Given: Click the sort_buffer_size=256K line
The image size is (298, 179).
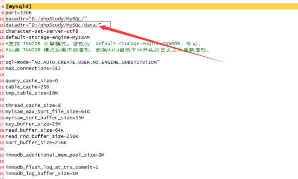Looking at the screenshot, I should click(x=36, y=143).
